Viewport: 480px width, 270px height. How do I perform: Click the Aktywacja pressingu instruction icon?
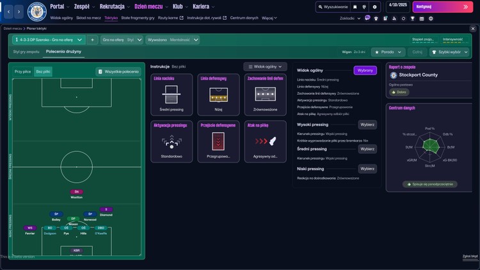(x=171, y=142)
